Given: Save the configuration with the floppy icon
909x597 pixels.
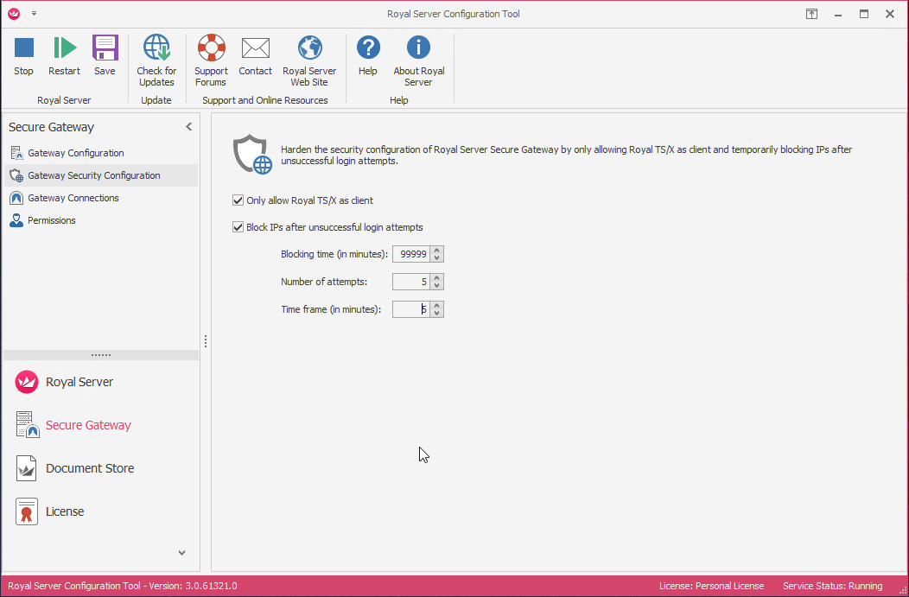Looking at the screenshot, I should (x=105, y=55).
